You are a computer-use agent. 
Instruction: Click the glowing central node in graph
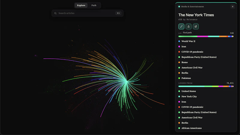[x=126, y=81]
